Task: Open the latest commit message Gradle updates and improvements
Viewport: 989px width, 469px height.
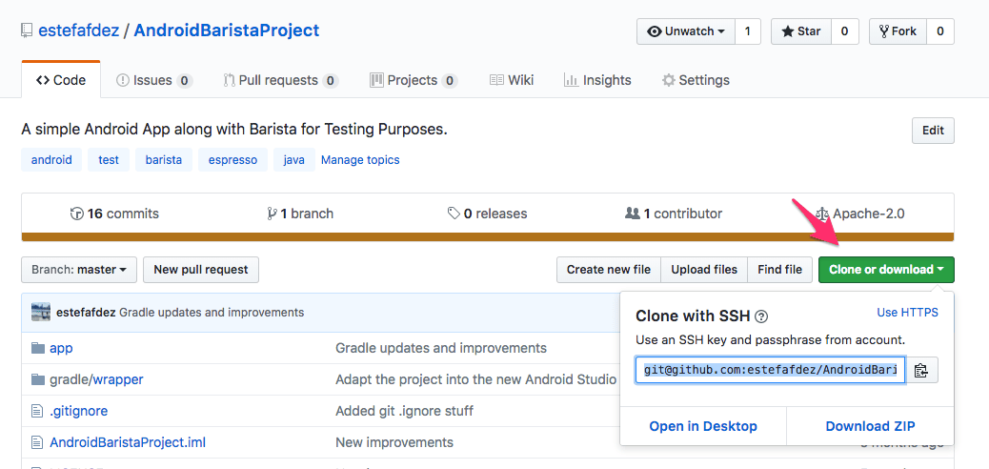Action: point(212,313)
